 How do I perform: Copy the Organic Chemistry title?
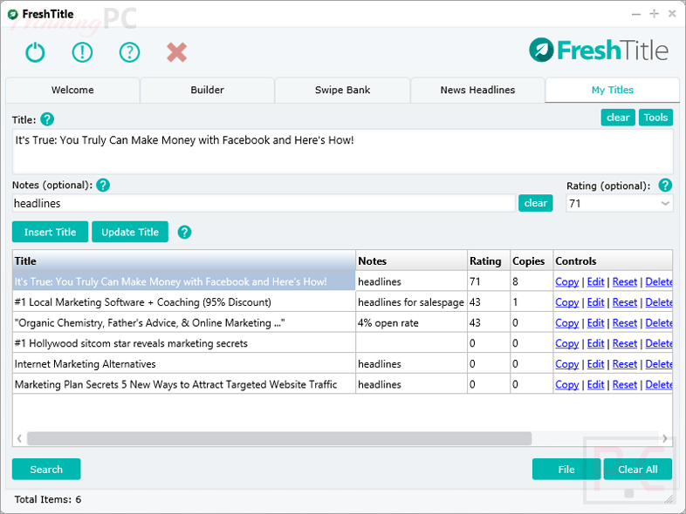click(567, 323)
